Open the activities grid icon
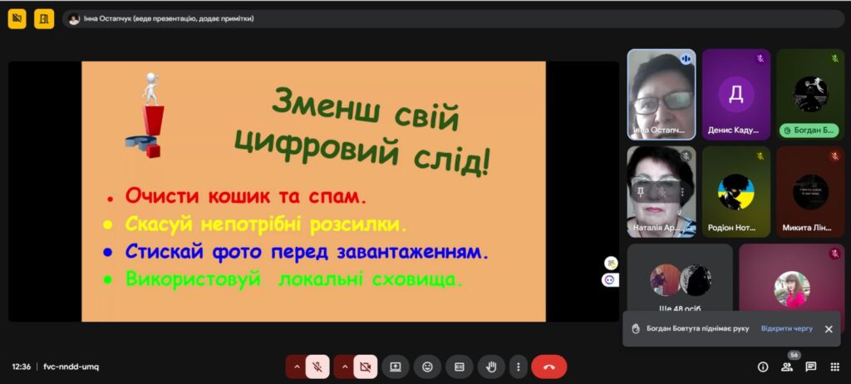Viewport: 851px width, 384px height. click(834, 367)
